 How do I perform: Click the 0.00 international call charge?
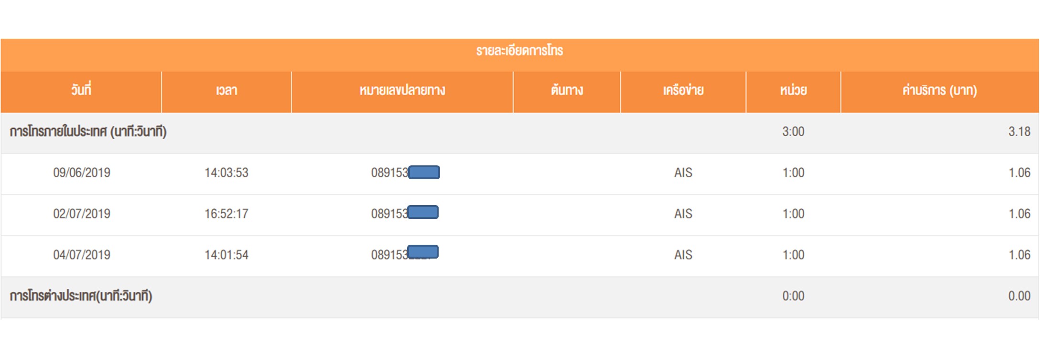[x=1019, y=296]
